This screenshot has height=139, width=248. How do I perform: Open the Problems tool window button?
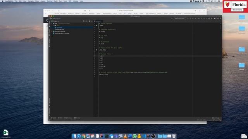pyautogui.click(x=68, y=118)
